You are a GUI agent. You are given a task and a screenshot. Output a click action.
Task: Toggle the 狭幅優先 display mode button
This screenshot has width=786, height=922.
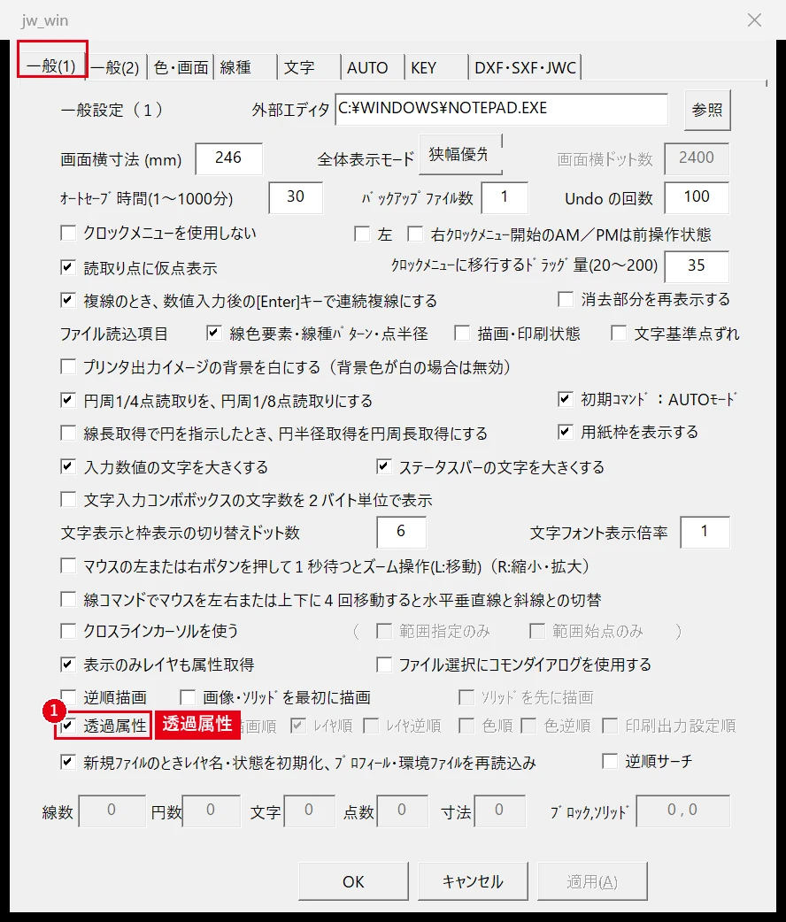[x=460, y=154]
